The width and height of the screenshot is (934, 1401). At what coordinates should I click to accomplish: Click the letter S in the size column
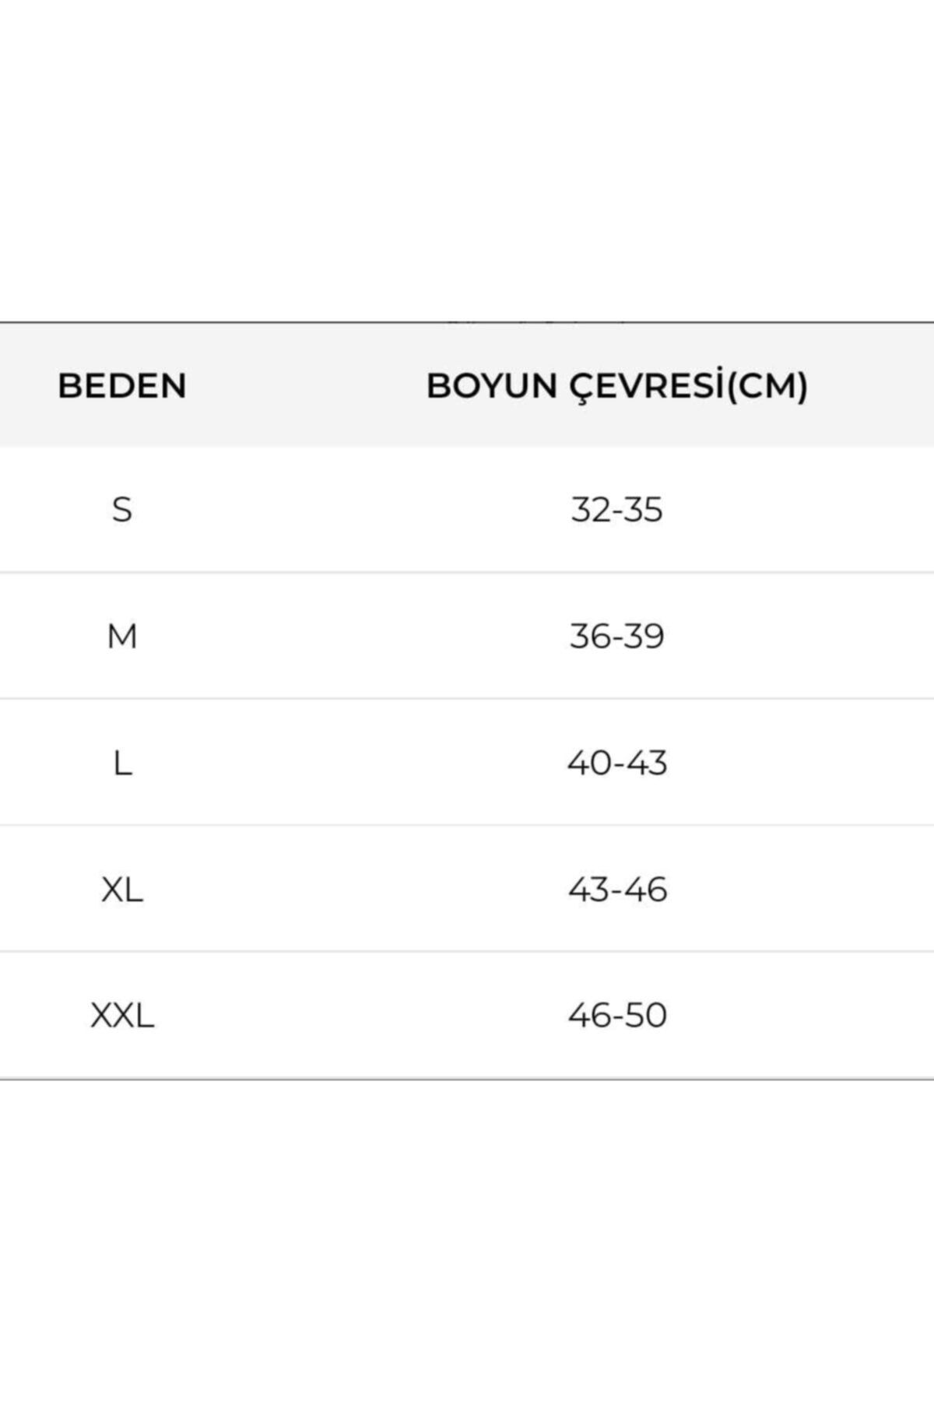tap(122, 510)
